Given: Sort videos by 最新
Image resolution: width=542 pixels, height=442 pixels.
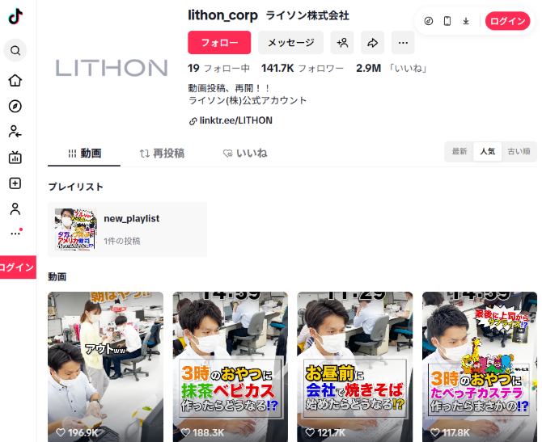Looking at the screenshot, I should 459,151.
